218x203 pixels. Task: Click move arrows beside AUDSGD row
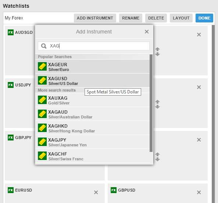pos(157,52)
